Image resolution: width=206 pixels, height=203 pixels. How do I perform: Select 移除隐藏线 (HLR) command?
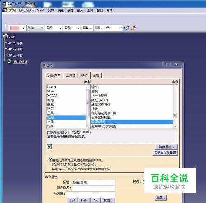(132, 113)
